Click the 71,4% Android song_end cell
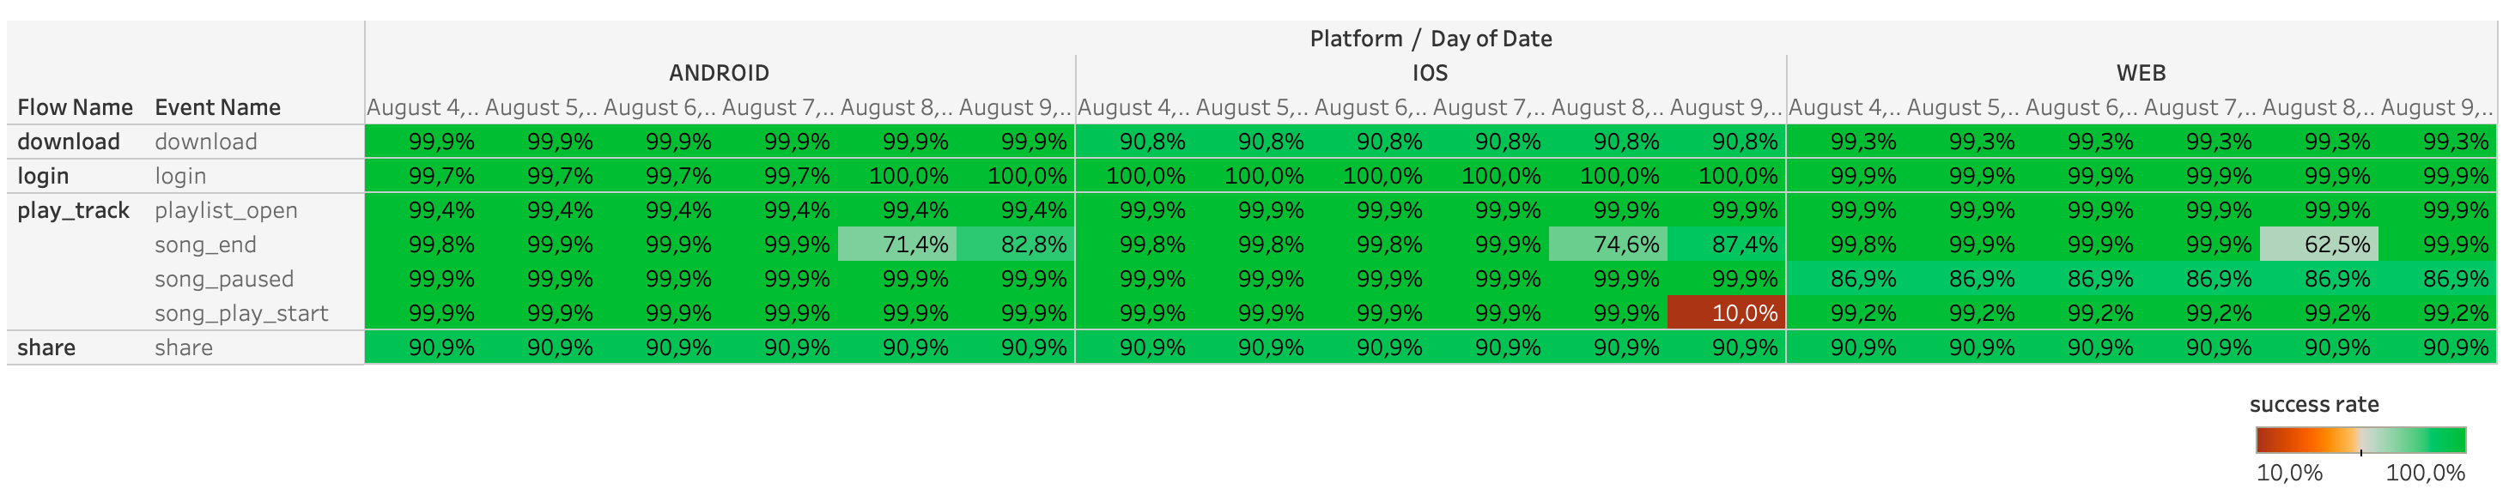This screenshot has height=489, width=2509. (x=897, y=244)
